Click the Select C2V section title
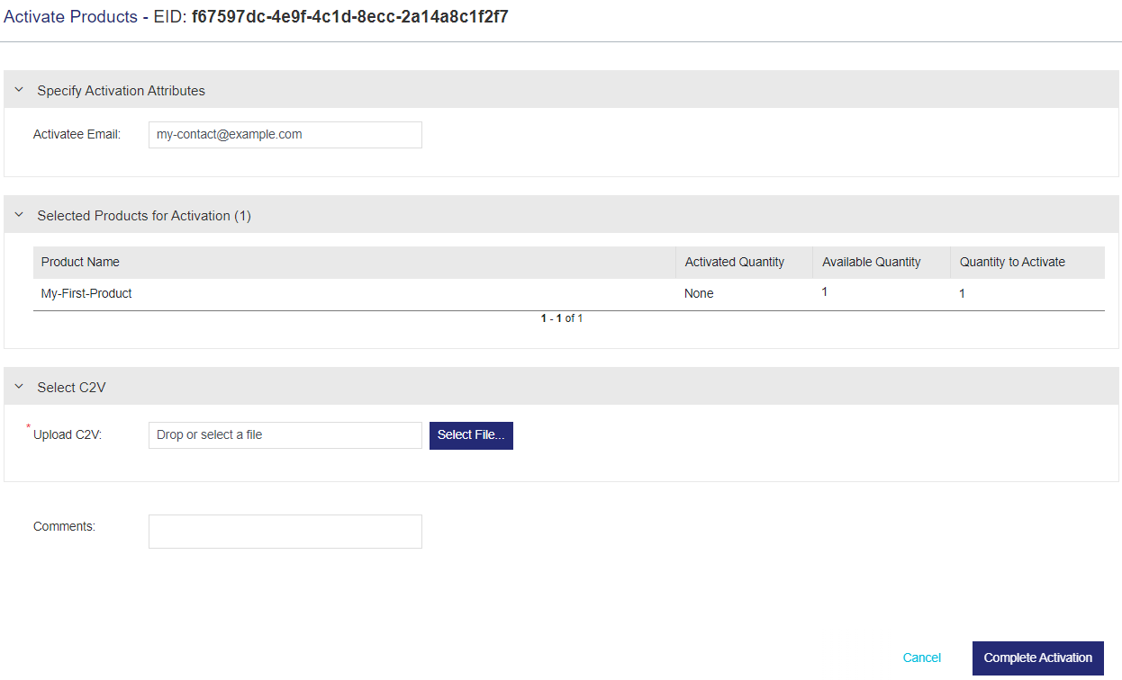 pos(72,388)
